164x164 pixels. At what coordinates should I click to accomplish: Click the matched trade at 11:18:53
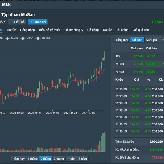139,131
